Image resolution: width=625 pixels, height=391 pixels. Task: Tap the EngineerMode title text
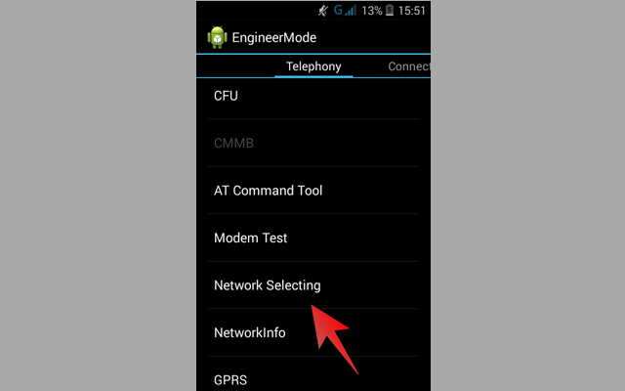pos(274,37)
